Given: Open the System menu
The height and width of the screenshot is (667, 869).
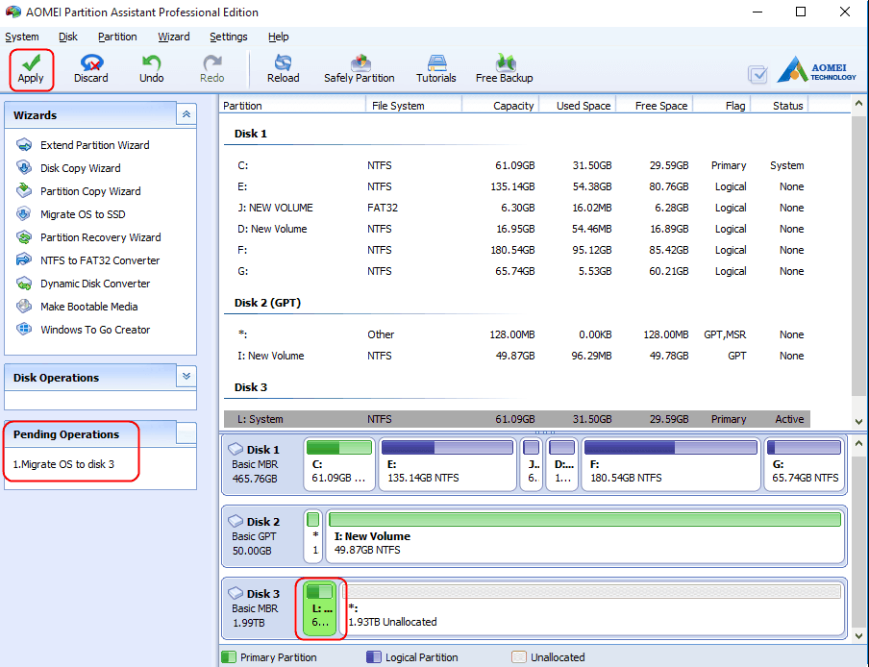Looking at the screenshot, I should 22,37.
